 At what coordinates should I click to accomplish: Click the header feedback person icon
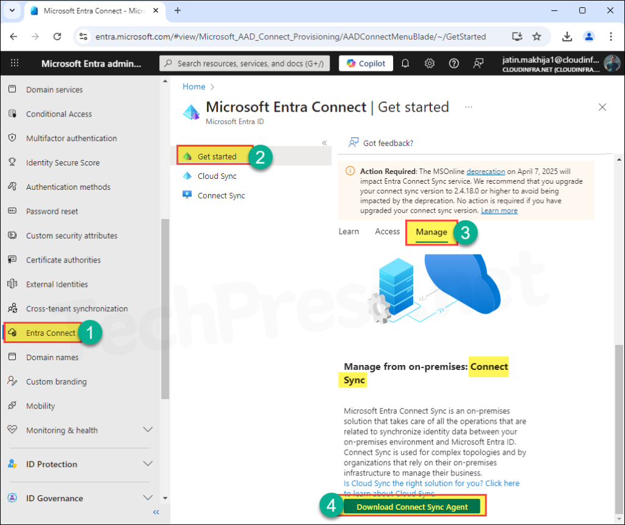[478, 63]
